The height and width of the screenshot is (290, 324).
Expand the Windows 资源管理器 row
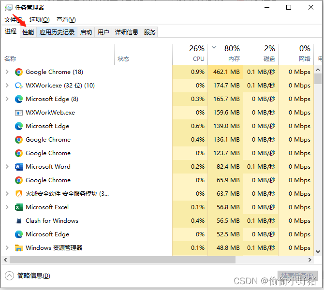(7, 247)
